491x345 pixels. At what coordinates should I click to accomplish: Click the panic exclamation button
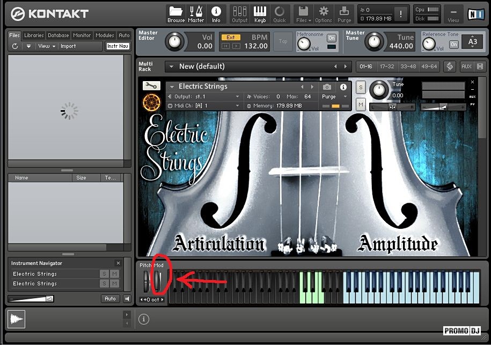coord(401,14)
